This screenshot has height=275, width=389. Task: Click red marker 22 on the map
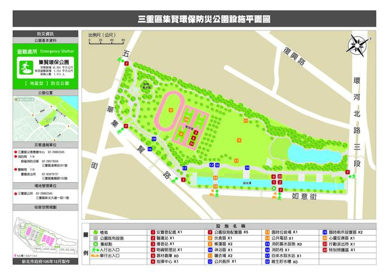(x=280, y=177)
